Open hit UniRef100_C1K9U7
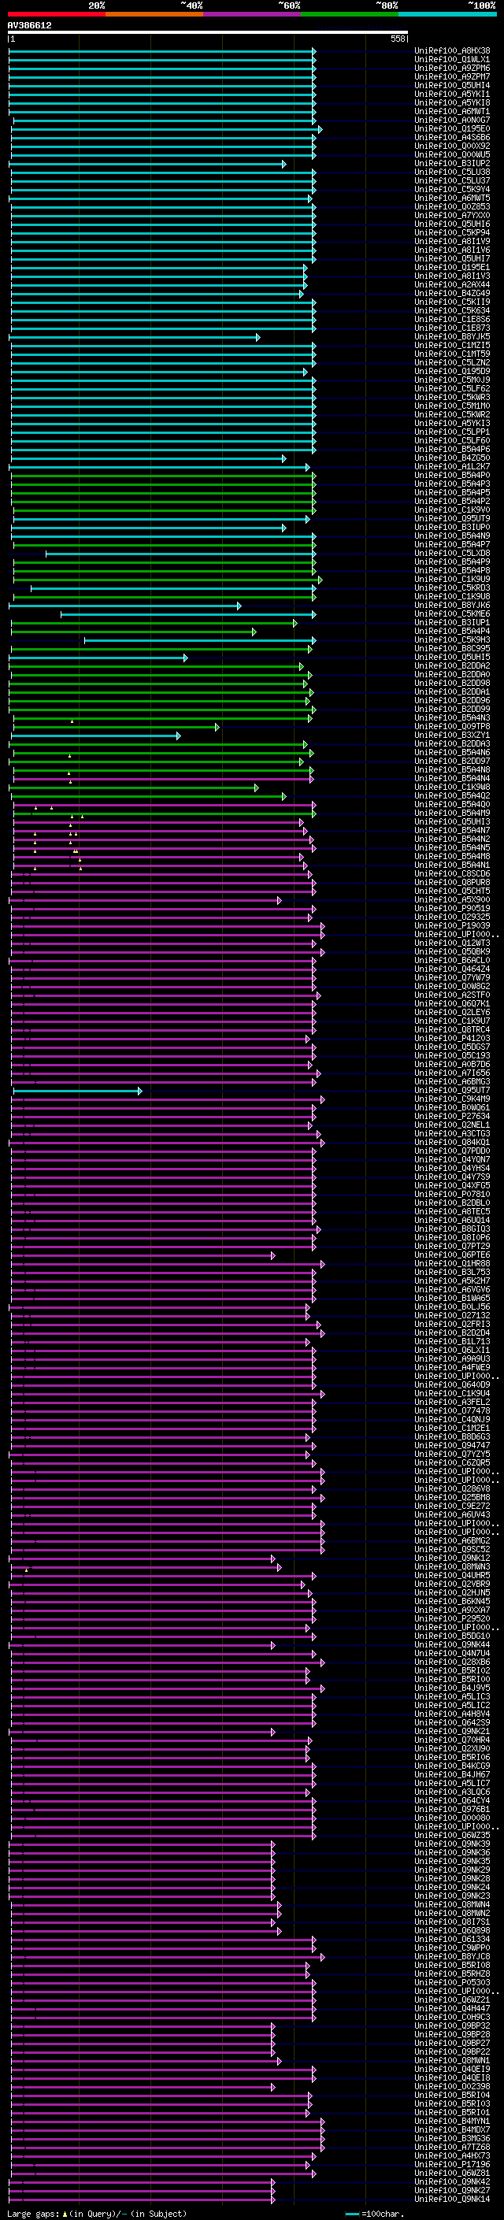Screen dimensions: 504x2220 (452, 1021)
